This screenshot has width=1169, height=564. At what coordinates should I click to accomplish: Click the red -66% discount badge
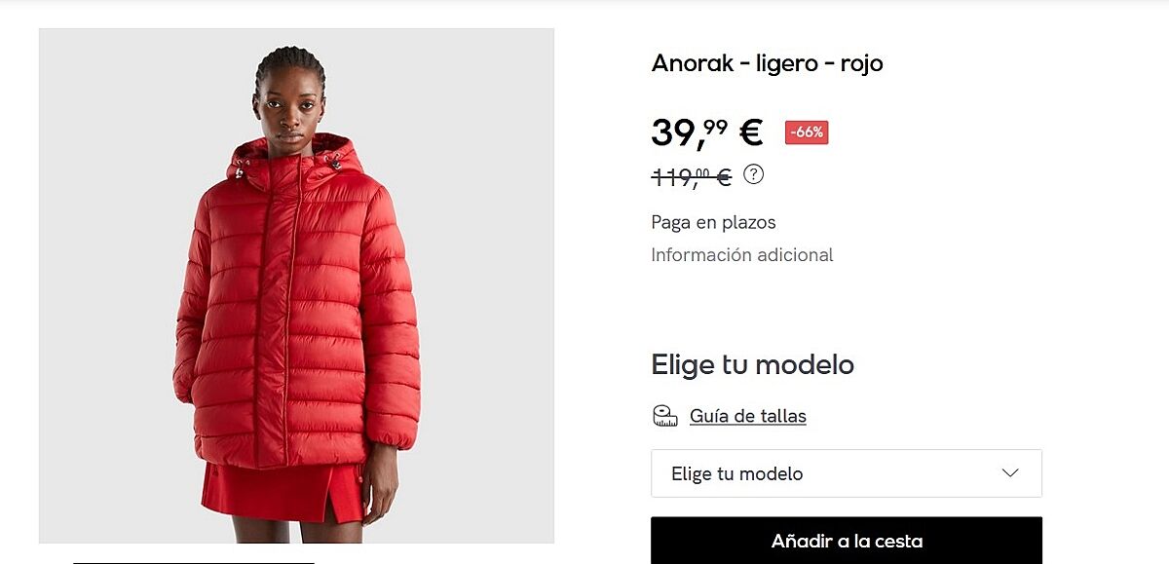click(x=807, y=132)
